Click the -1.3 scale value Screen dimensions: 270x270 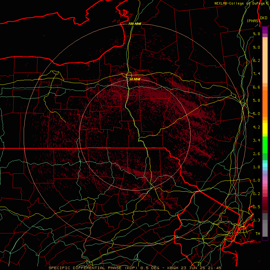pyautogui.click(x=256, y=220)
